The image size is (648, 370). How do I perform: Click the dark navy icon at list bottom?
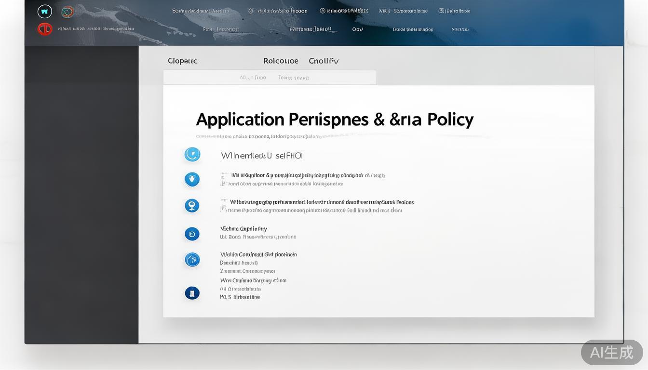[x=192, y=293]
